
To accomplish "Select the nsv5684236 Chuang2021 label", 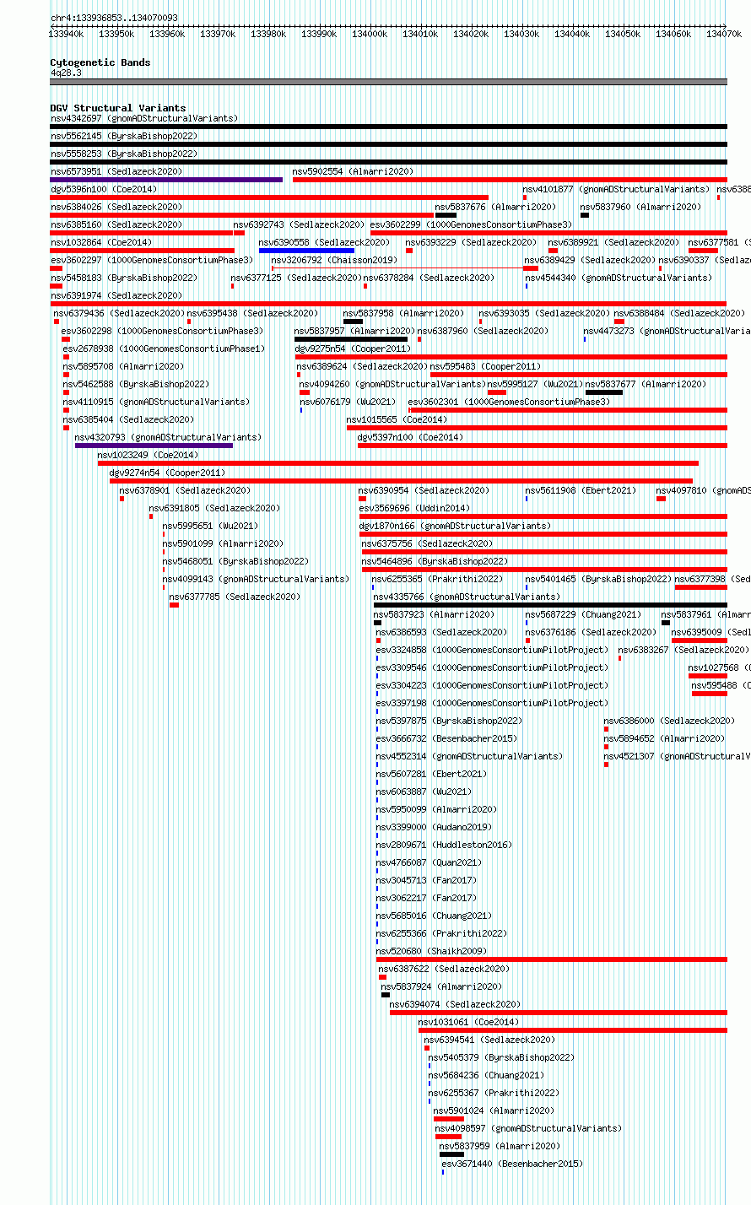I will pos(486,1075).
